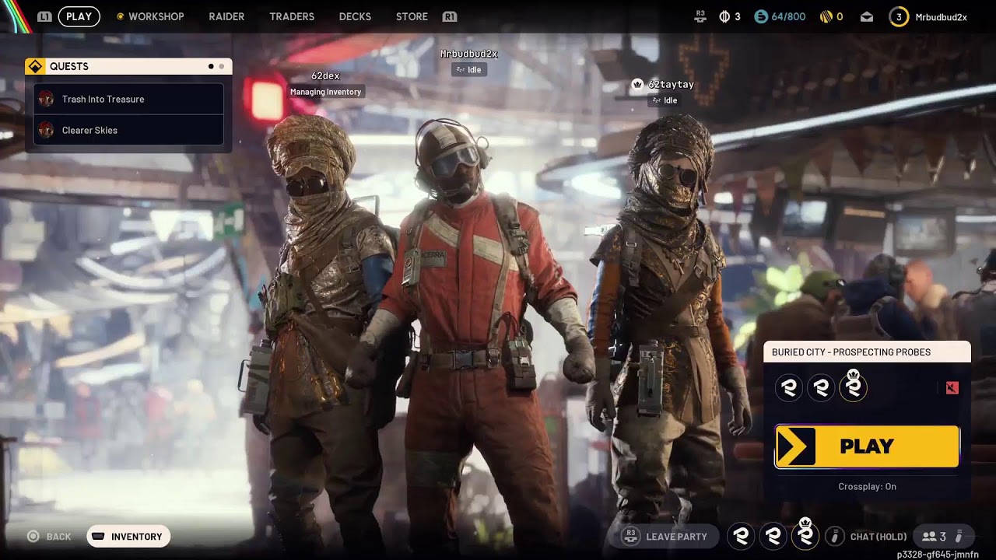
Task: Click the Clearer Skies quest portrait
Action: 46,130
